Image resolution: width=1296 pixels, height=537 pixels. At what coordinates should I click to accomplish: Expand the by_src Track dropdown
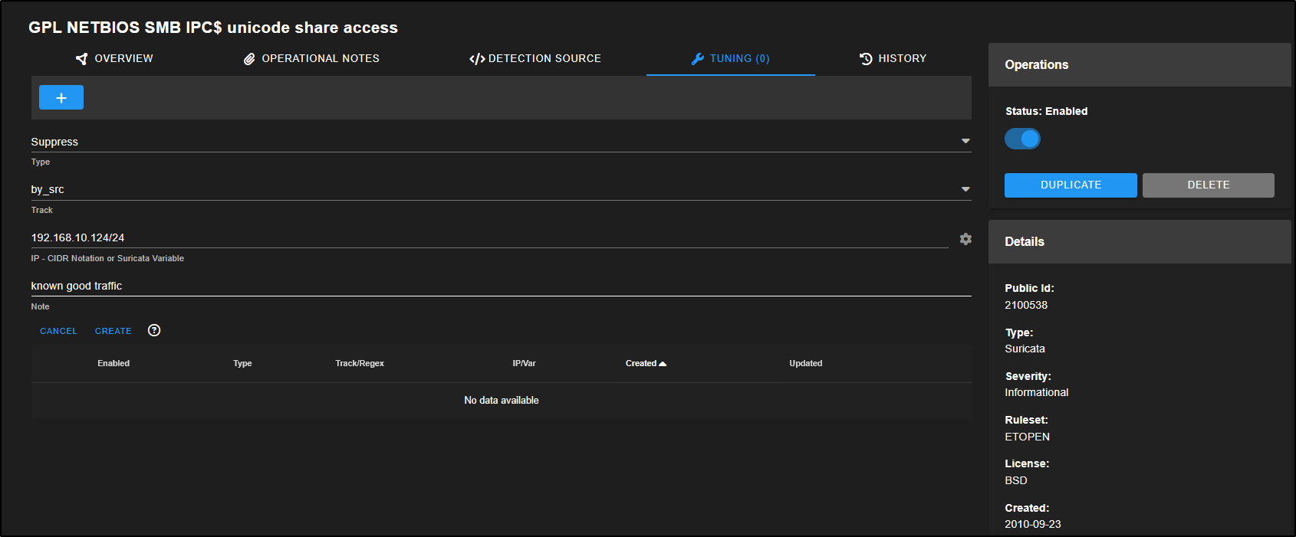[x=965, y=189]
